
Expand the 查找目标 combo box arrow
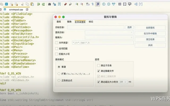click(x=131, y=32)
